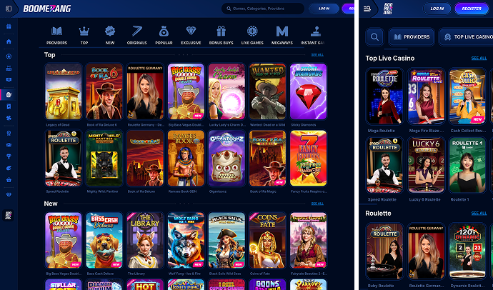This screenshot has width=493, height=290.
Task: Open the Bass Cash Deluxe thumbnail
Action: click(x=104, y=241)
